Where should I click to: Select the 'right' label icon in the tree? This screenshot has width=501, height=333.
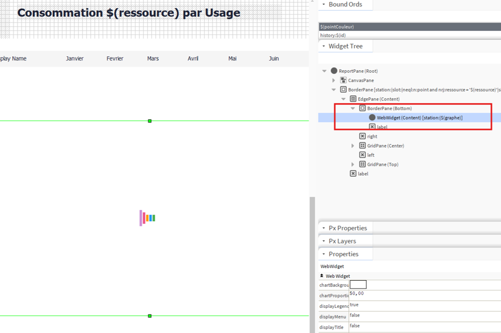(x=362, y=136)
